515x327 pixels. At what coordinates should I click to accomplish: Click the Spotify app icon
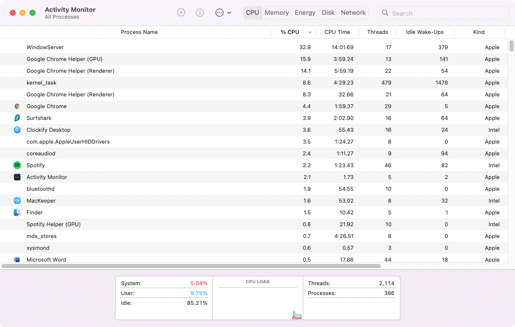pos(17,165)
